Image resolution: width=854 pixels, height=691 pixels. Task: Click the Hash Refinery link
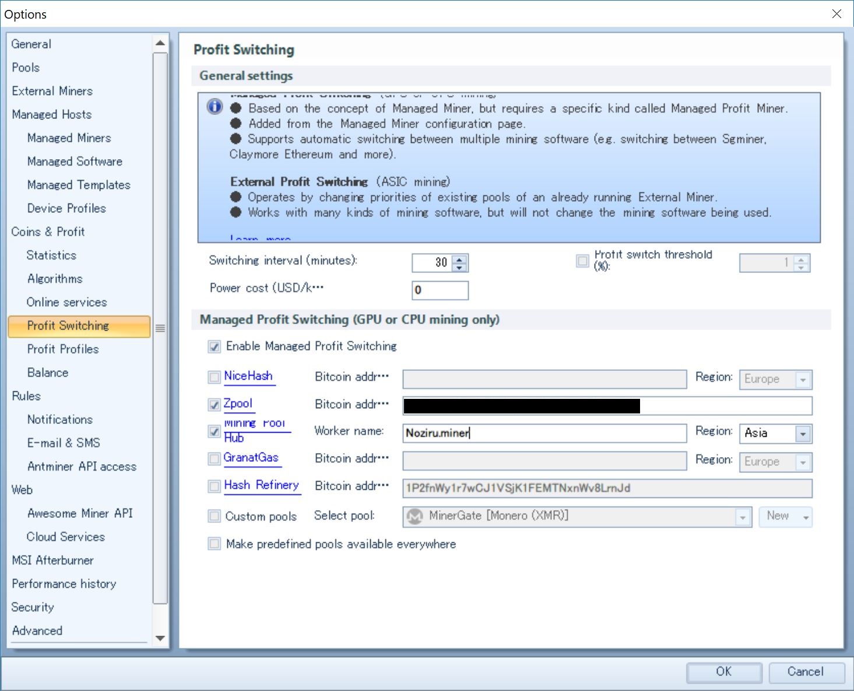[261, 485]
